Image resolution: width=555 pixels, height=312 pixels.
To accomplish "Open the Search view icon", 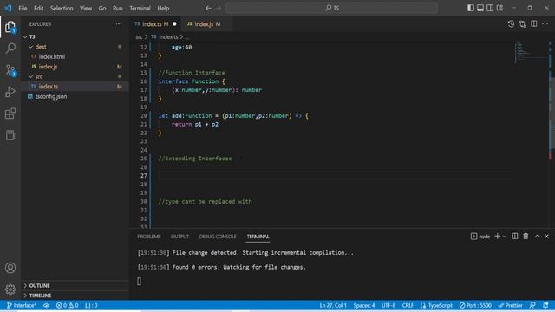I will coord(10,49).
